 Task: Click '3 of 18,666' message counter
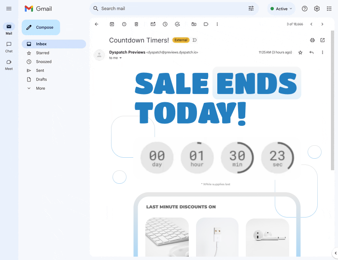[x=295, y=24]
